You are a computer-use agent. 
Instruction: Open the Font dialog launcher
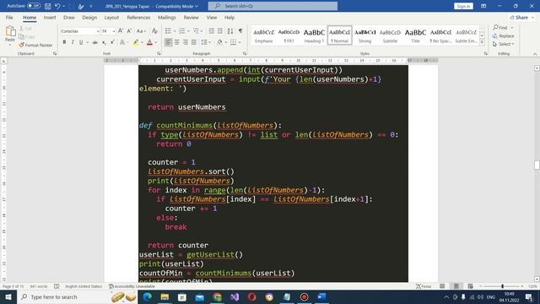pyautogui.click(x=159, y=53)
